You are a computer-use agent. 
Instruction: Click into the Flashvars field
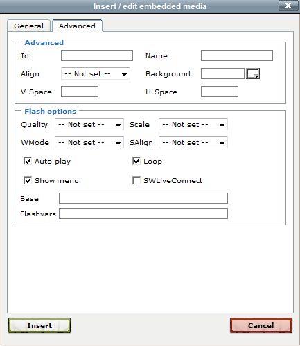(x=143, y=214)
